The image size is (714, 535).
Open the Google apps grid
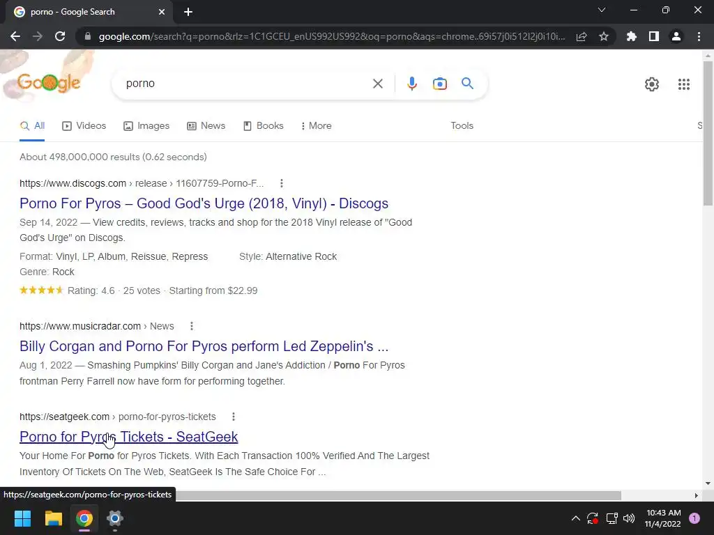[683, 84]
